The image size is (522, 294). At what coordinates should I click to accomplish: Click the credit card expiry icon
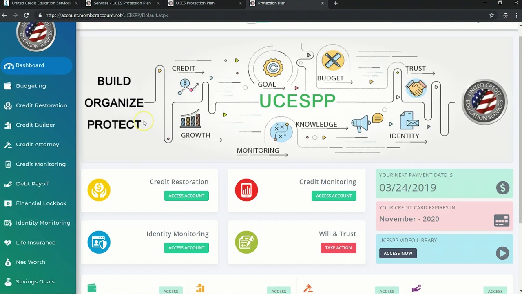(x=502, y=220)
